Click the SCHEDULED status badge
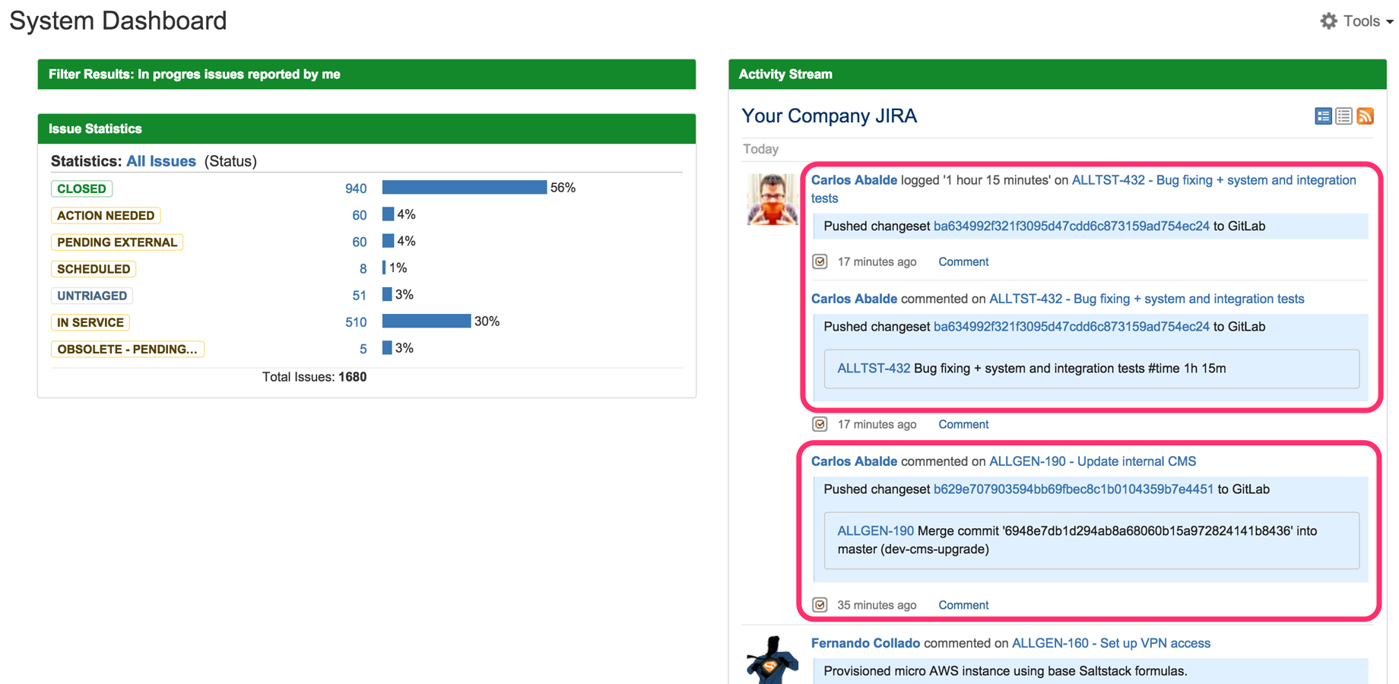The image size is (1399, 684). pyautogui.click(x=94, y=269)
